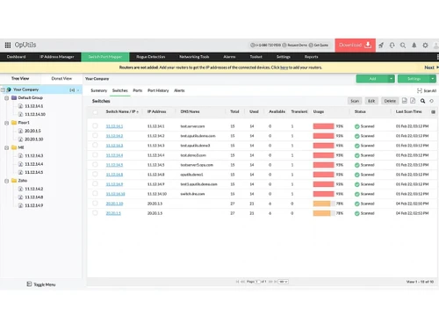Collapse the Your Company tree root
This screenshot has width=439, height=329.
coord(3,89)
